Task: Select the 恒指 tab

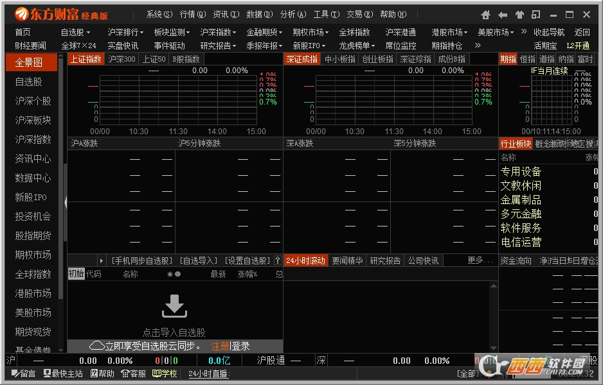Action: 527,59
